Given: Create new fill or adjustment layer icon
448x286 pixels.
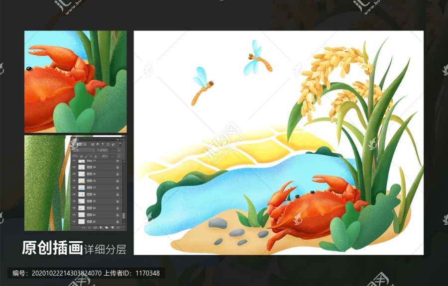Looking at the screenshot, I should 101,227.
